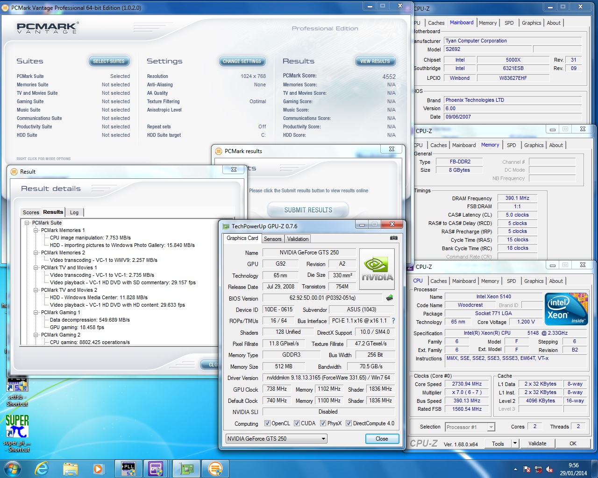Switch to PCMark Vantage taskbar icon
Viewport: 598px width, 478px height.
click(215, 469)
